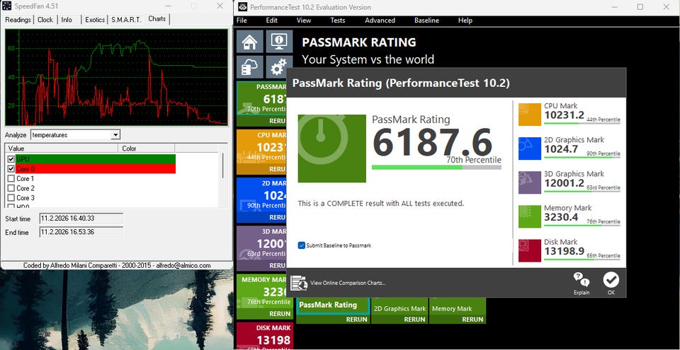The height and width of the screenshot is (350, 680).
Task: Rerun the bottom Memory Mark tile
Action: pyautogui.click(x=472, y=320)
